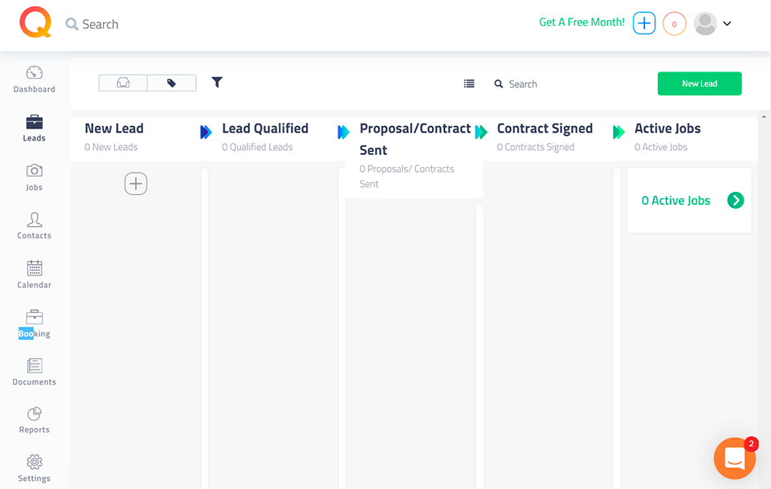Click the green New Lead button
The width and height of the screenshot is (771, 489).
pyautogui.click(x=700, y=84)
